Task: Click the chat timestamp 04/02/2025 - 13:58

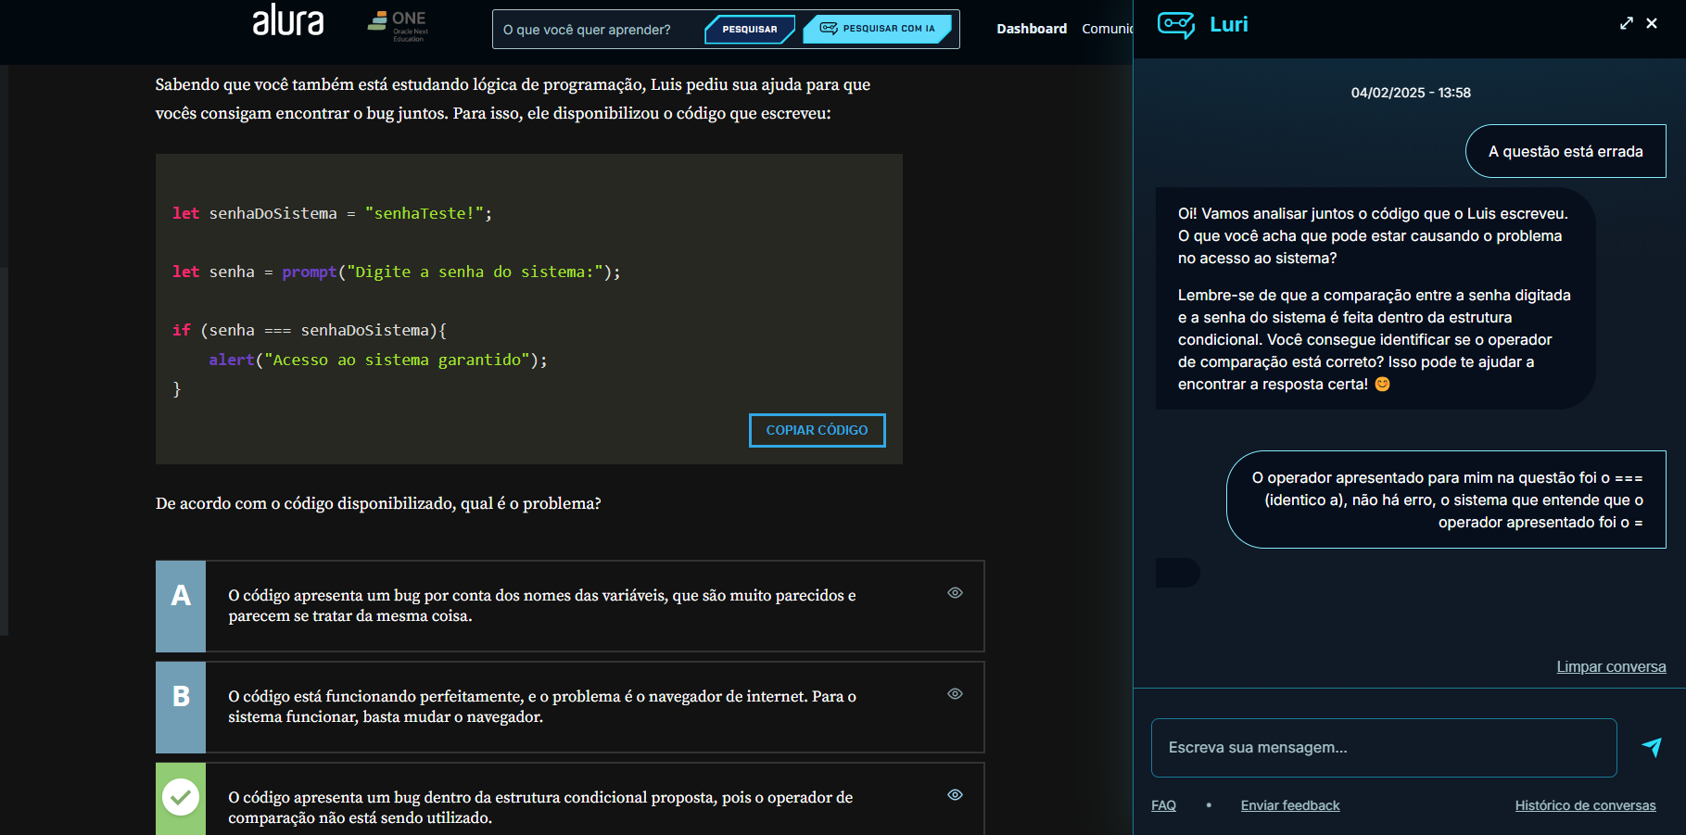Action: (1411, 93)
